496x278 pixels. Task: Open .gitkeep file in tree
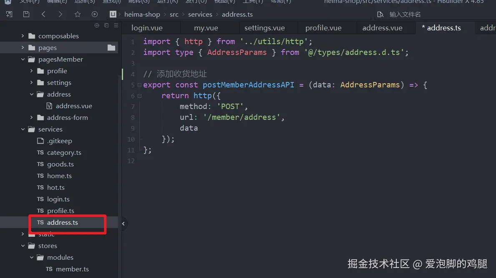click(x=60, y=141)
